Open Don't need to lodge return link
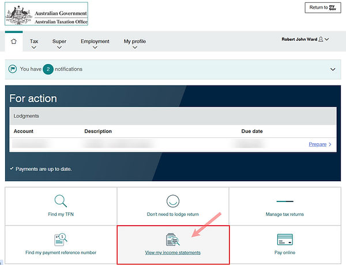The width and height of the screenshot is (346, 265). tap(173, 214)
